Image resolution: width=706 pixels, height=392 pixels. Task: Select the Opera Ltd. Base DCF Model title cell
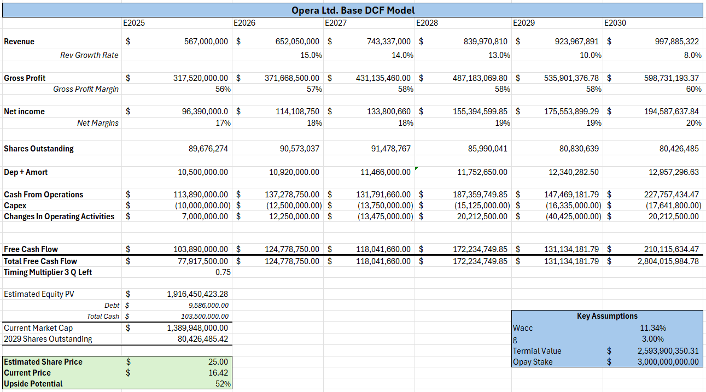pyautogui.click(x=353, y=10)
